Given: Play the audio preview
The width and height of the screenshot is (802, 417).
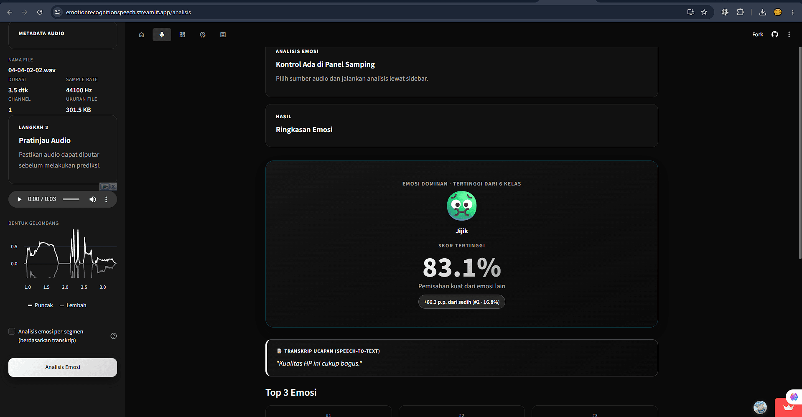Looking at the screenshot, I should pos(19,199).
